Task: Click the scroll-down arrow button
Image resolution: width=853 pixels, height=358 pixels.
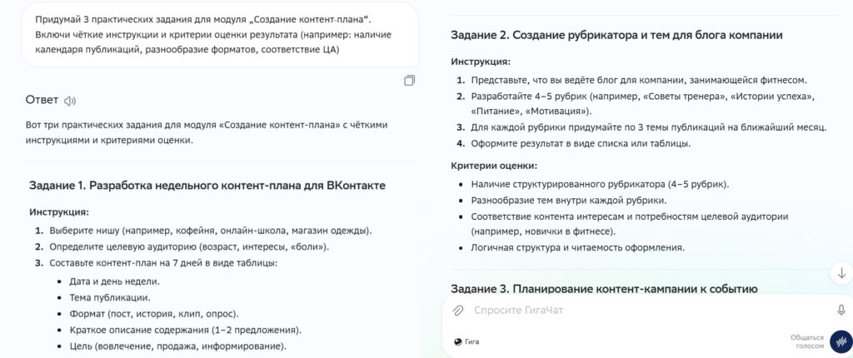Action: [x=841, y=273]
